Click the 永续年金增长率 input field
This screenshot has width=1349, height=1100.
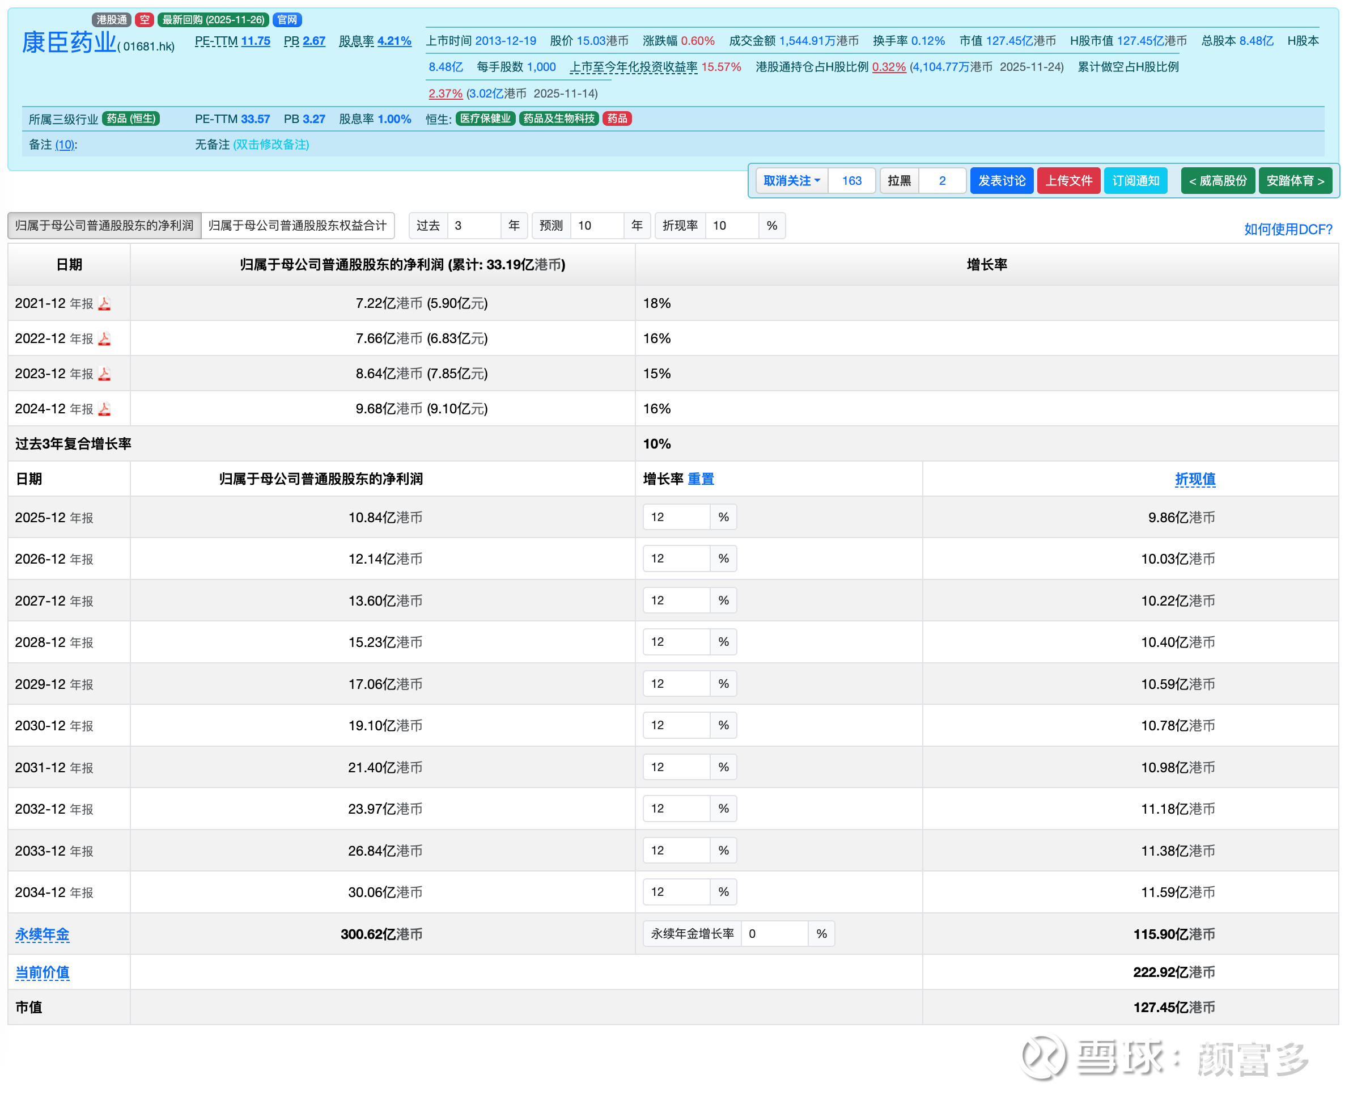(x=774, y=933)
